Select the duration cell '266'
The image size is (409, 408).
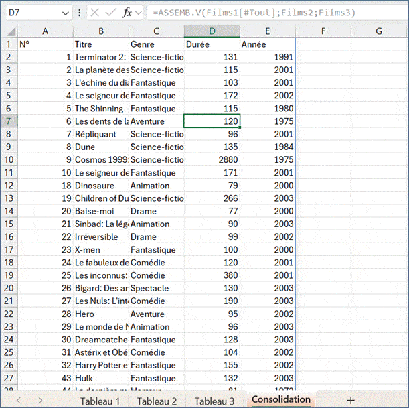coord(212,198)
